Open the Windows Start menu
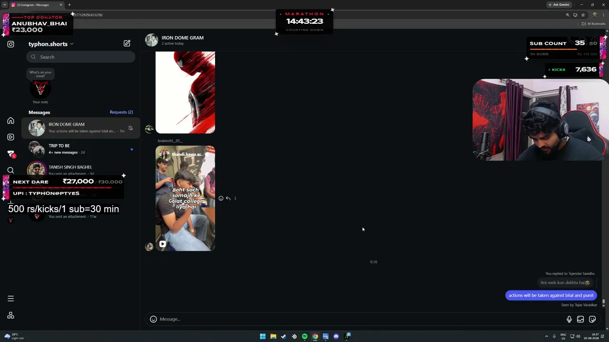Viewport: 609px width, 342px height. click(x=263, y=336)
